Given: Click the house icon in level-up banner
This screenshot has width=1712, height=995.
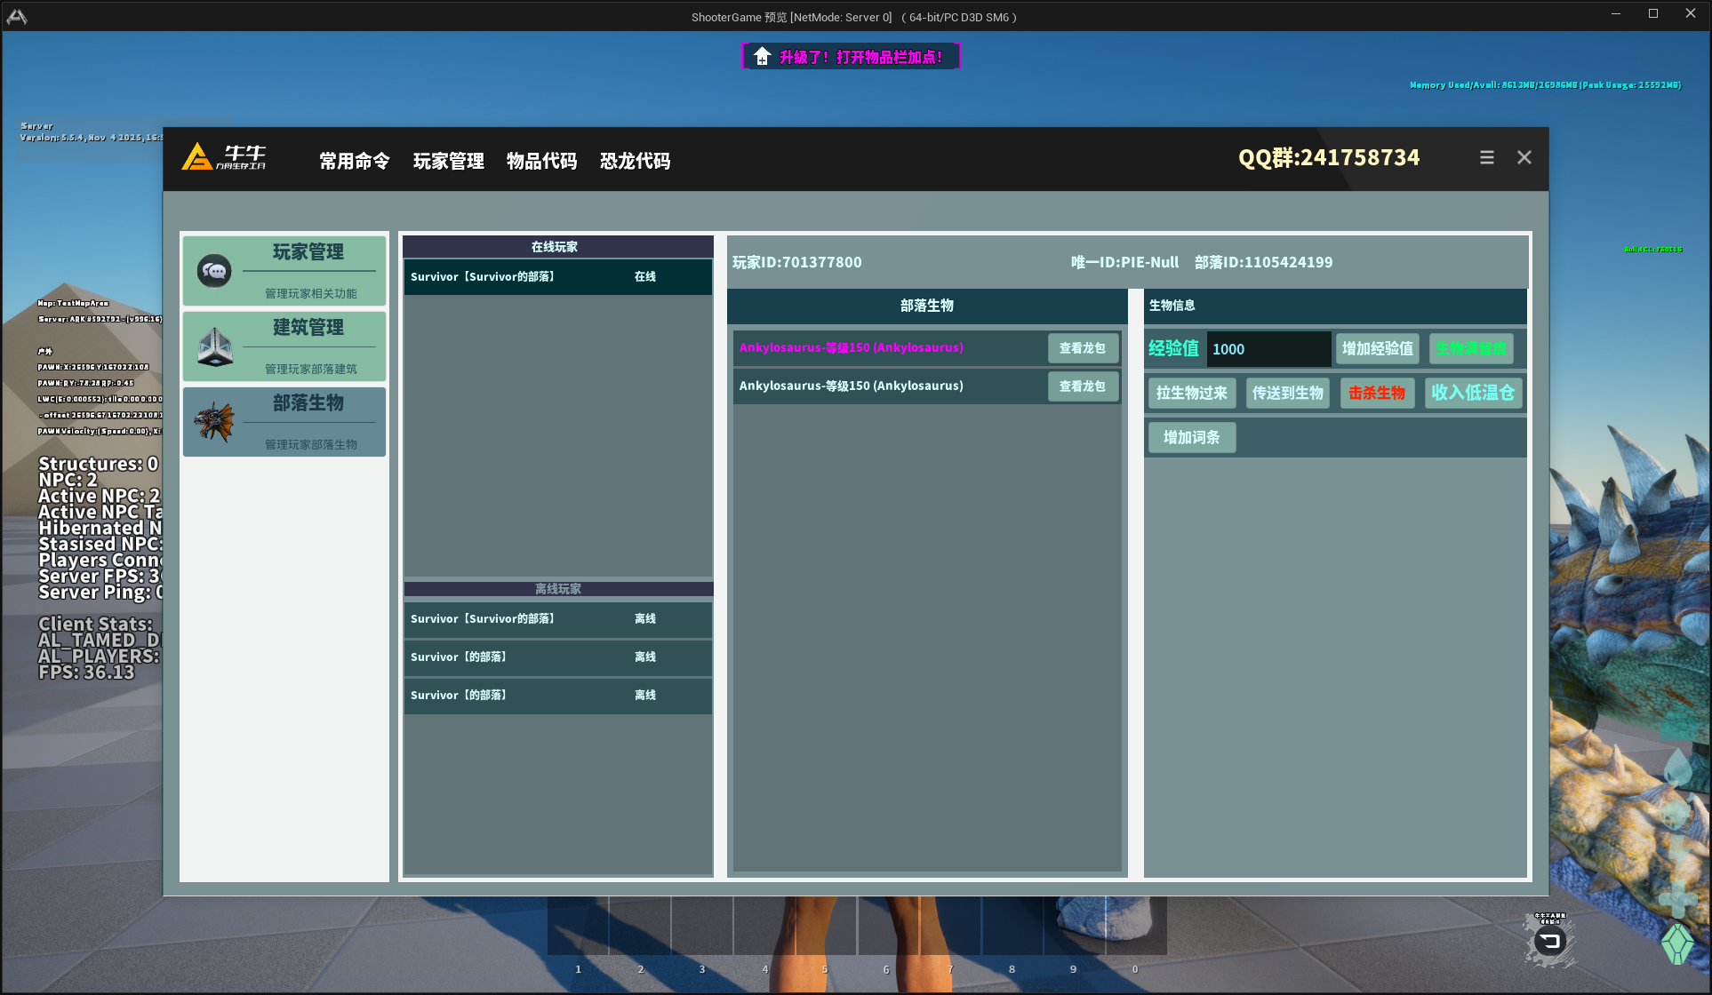Looking at the screenshot, I should tap(762, 57).
